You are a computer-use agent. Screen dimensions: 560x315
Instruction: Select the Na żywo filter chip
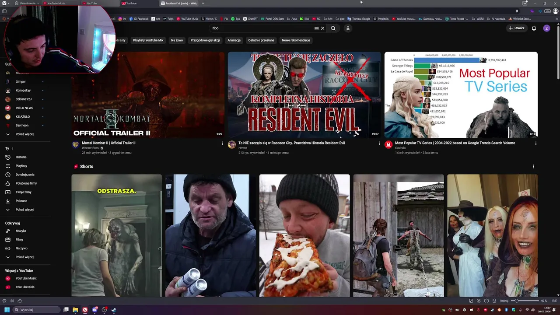[x=177, y=40]
